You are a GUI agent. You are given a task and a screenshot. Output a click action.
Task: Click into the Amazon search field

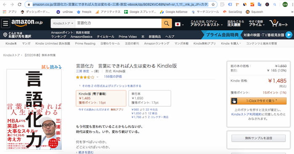coord(118,24)
